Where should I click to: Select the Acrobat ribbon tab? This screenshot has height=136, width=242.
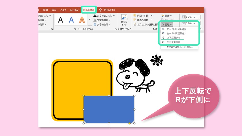click(74, 10)
